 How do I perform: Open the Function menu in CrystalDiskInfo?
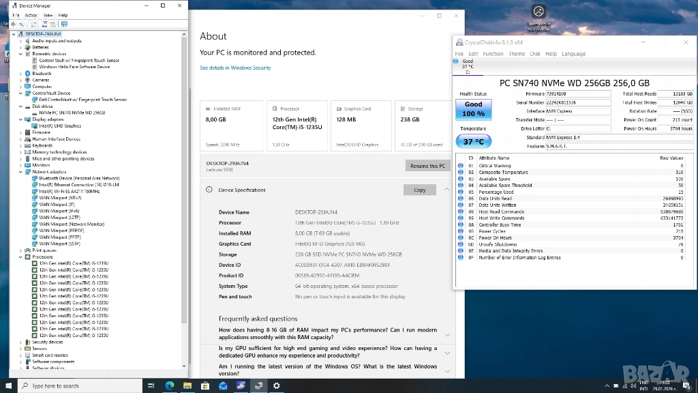pyautogui.click(x=493, y=54)
